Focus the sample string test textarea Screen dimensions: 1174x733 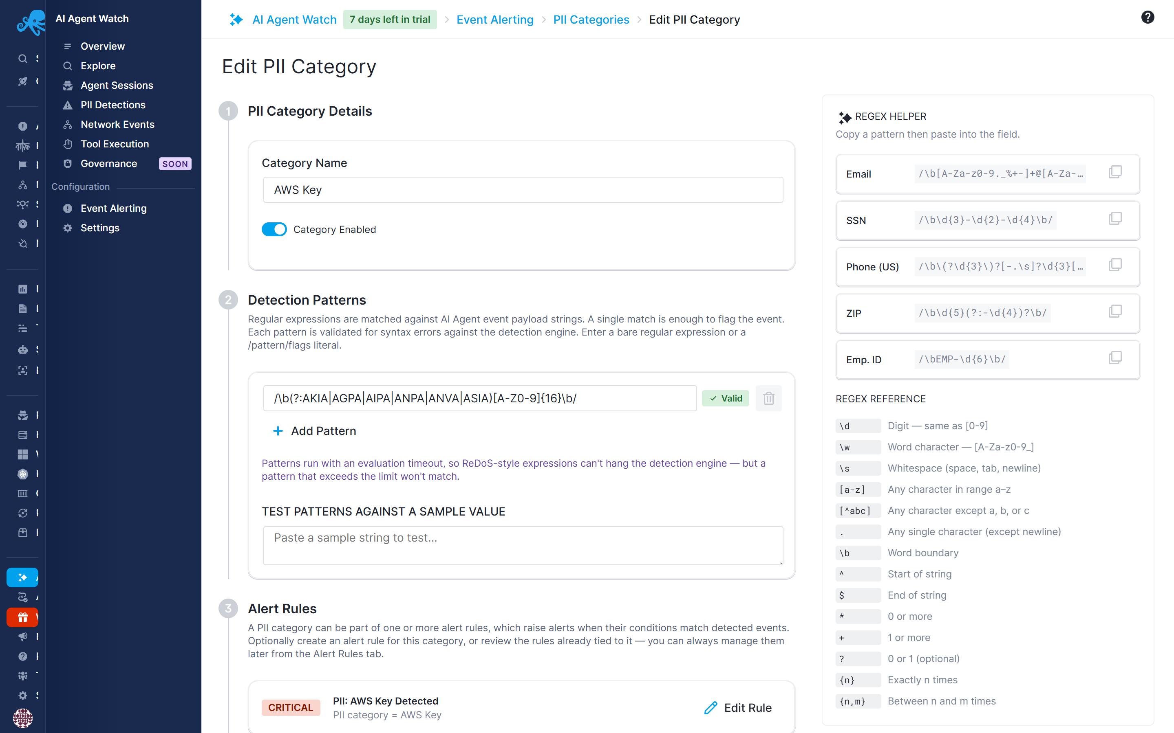point(523,545)
